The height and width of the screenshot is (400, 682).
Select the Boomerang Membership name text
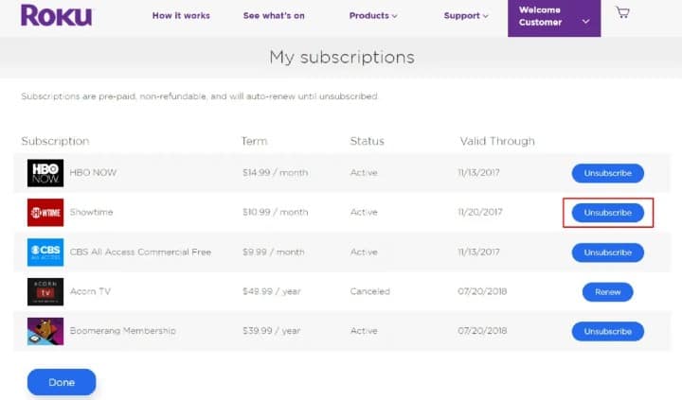122,331
